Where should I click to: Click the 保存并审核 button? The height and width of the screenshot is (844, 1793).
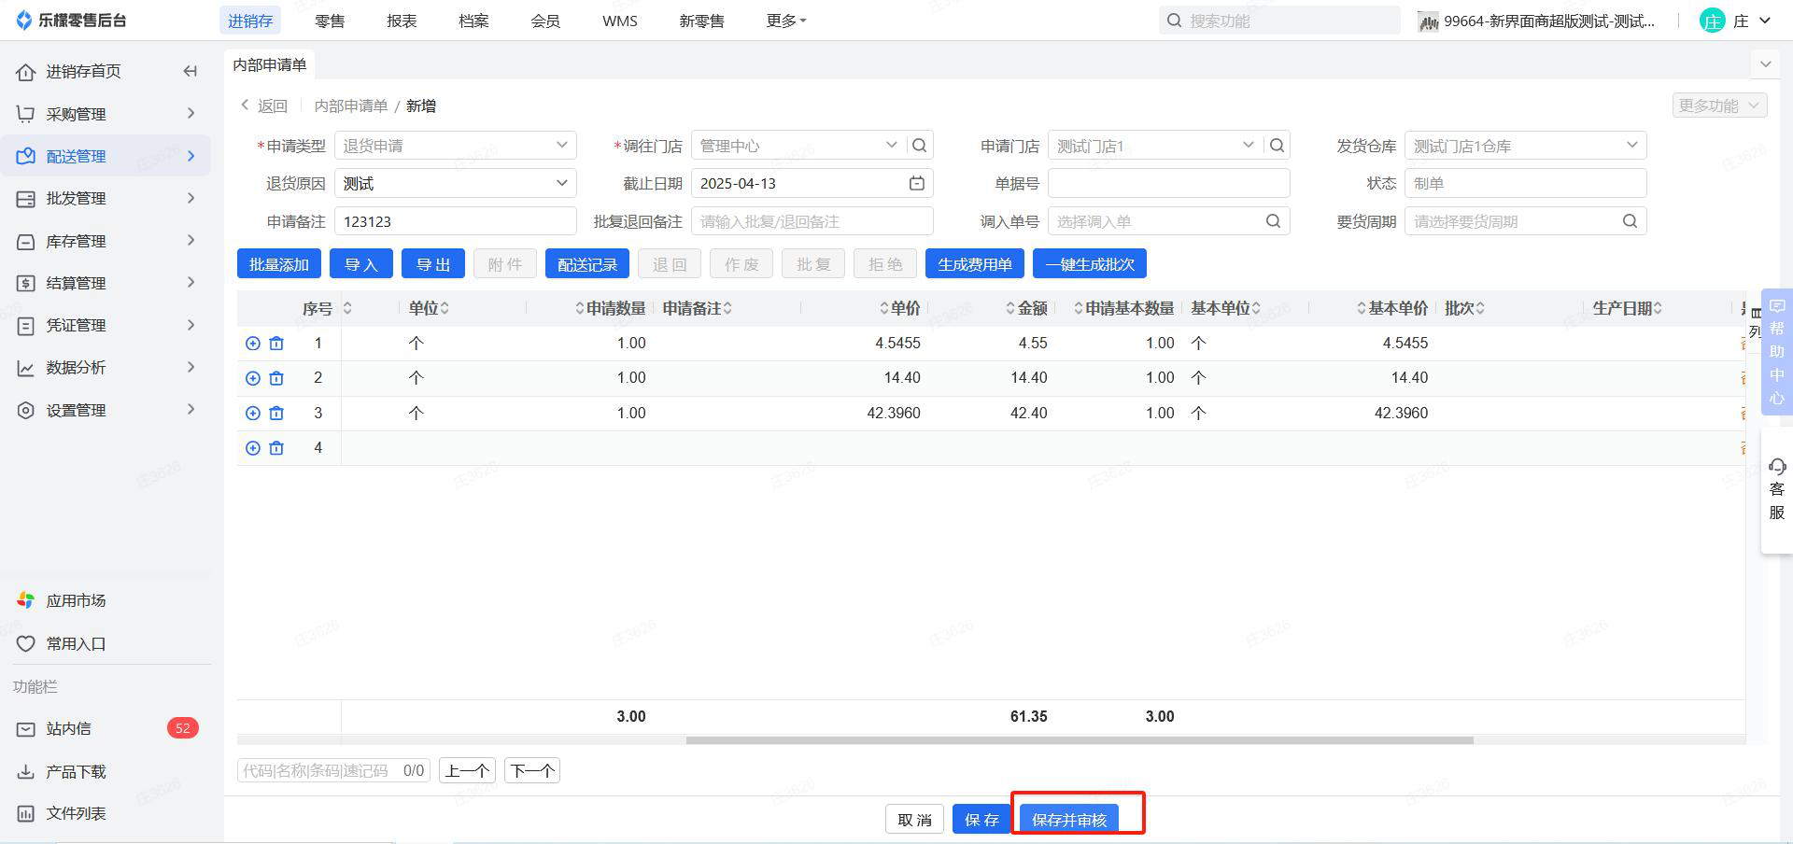tap(1068, 820)
